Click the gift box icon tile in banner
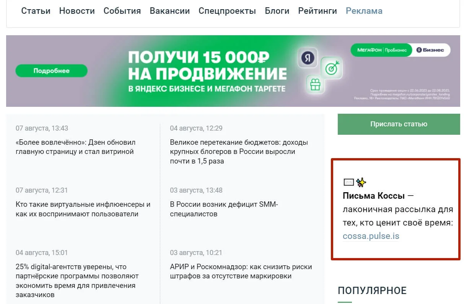 pos(315,84)
